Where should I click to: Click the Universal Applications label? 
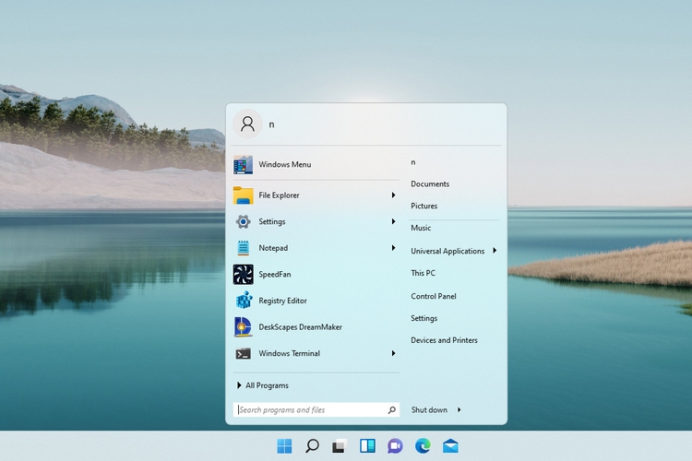pyautogui.click(x=447, y=251)
